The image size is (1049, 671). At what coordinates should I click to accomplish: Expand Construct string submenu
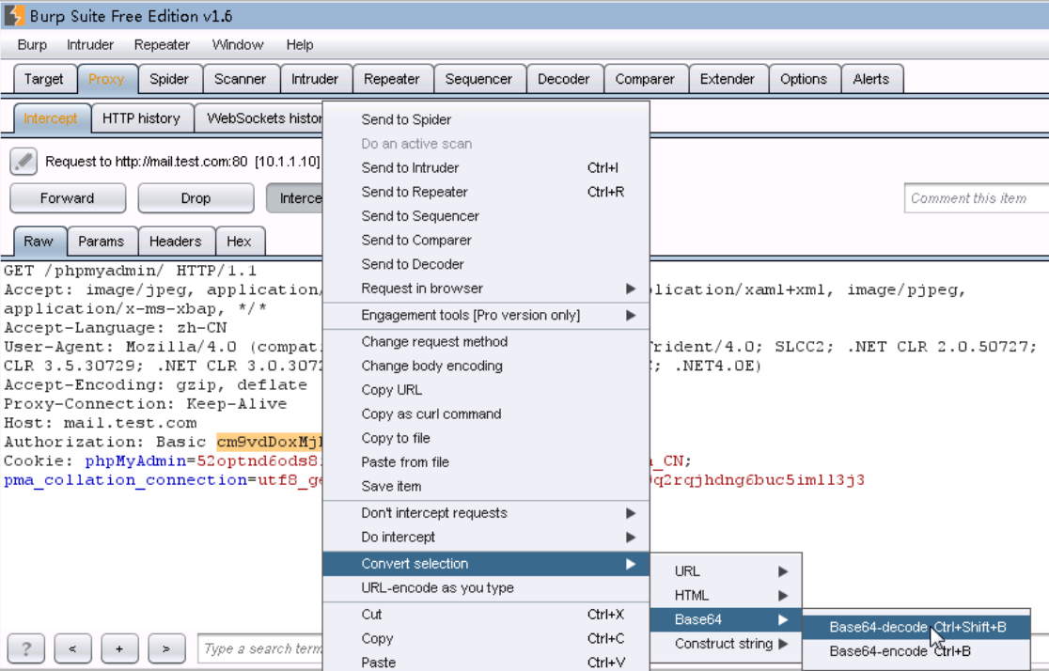click(726, 644)
